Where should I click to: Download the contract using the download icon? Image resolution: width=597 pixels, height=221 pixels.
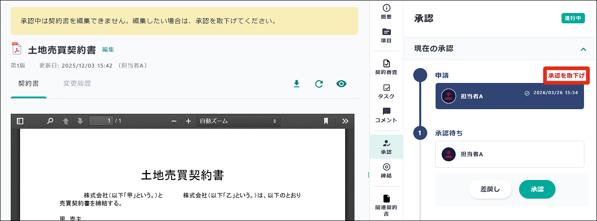coord(296,84)
